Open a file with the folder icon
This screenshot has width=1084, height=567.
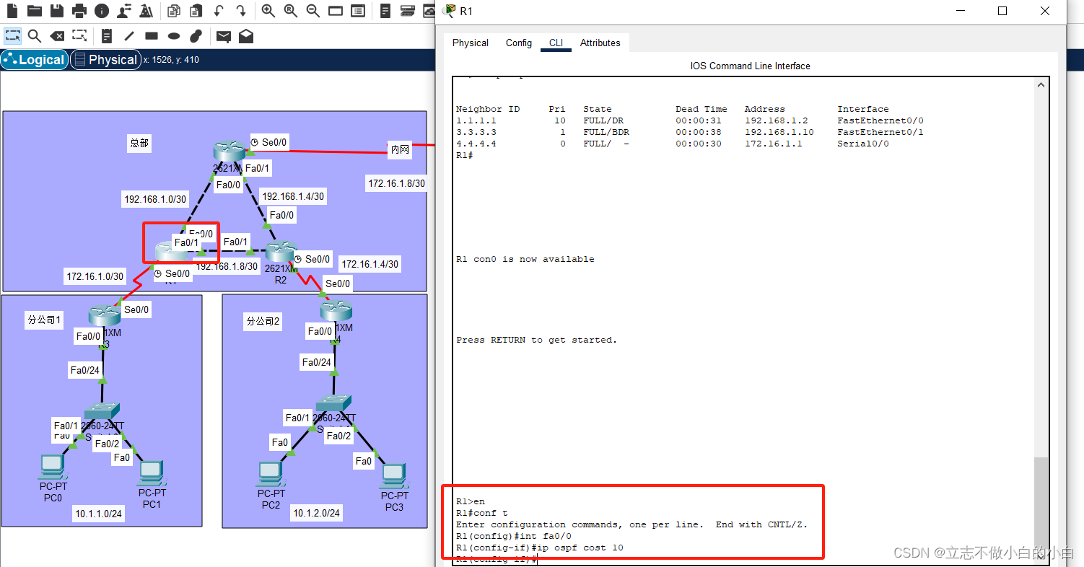point(35,11)
